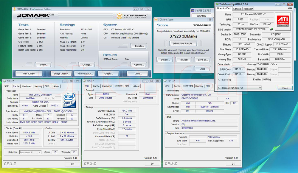Click the 3DMark05 title bar icon

click(15, 9)
